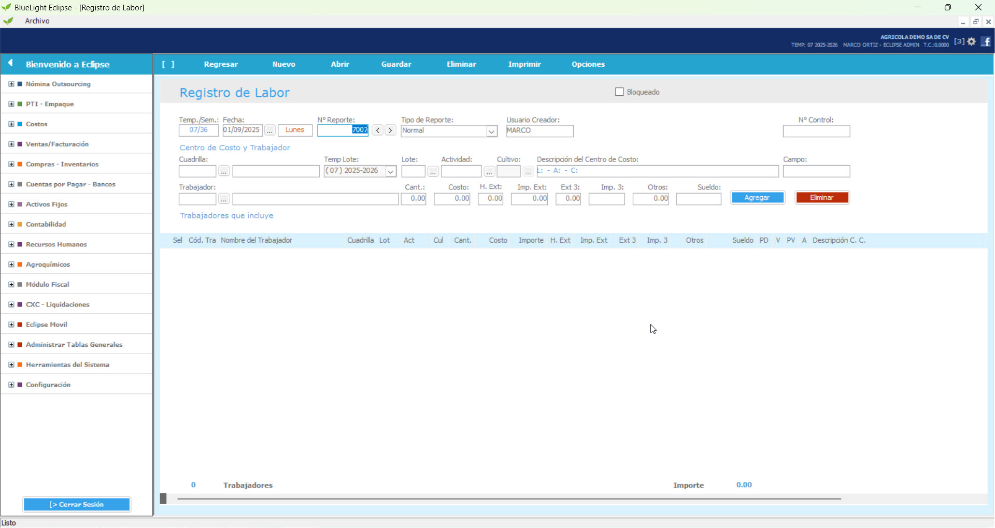
Task: Open the date picker next to Fecha
Action: pos(270,130)
